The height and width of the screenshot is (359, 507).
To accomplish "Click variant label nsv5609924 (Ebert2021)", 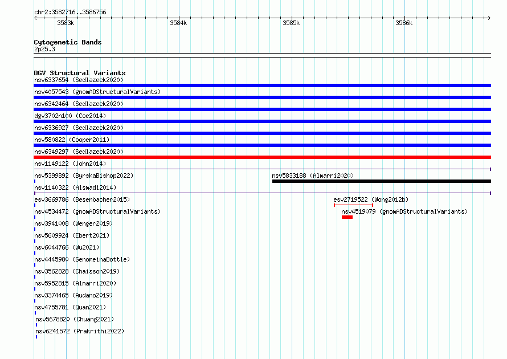I will (x=72, y=235).
